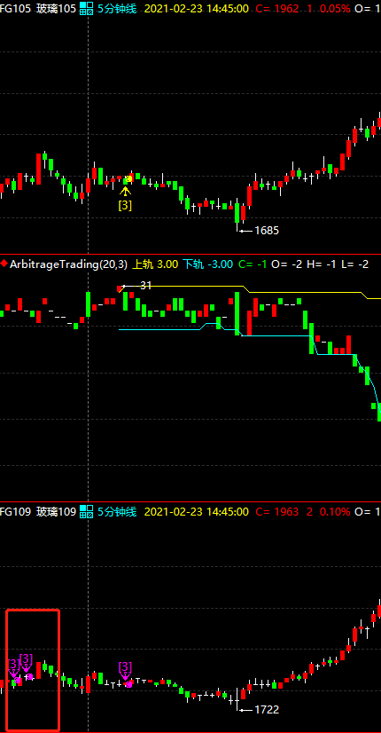Open the 5分钟线 period selector for FG105

tap(117, 8)
